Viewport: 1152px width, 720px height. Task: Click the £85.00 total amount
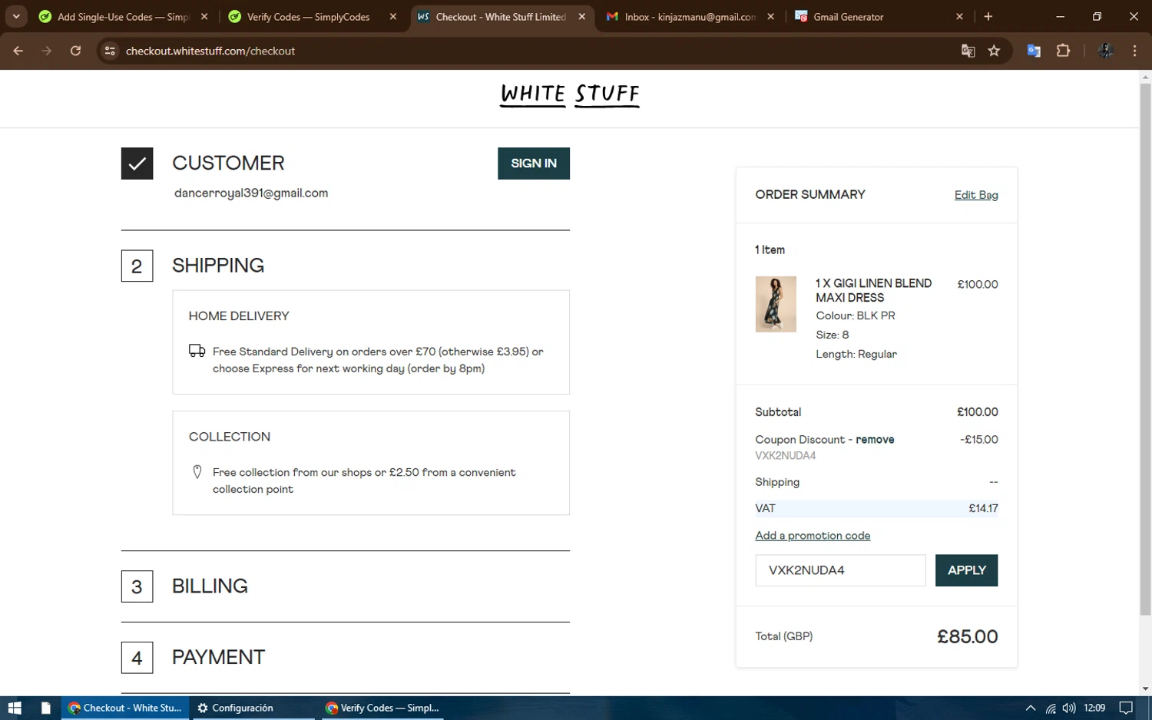[967, 636]
